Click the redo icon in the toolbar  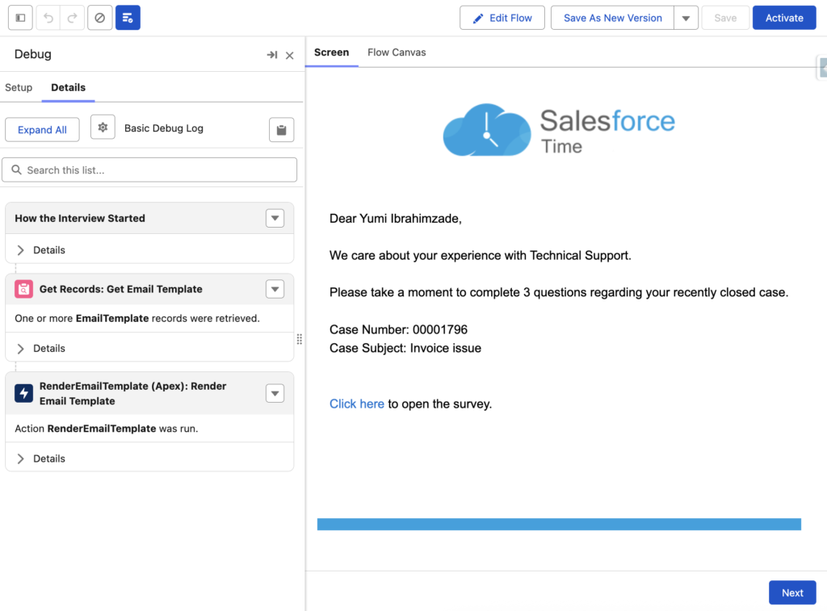click(x=71, y=17)
